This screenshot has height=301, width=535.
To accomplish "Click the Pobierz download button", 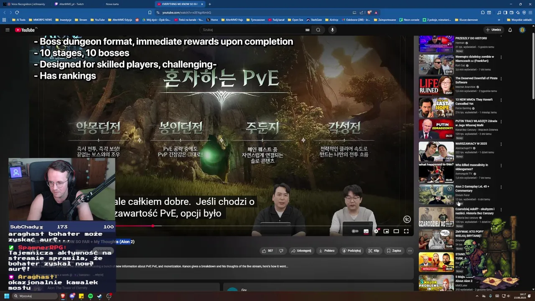I will click(326, 251).
